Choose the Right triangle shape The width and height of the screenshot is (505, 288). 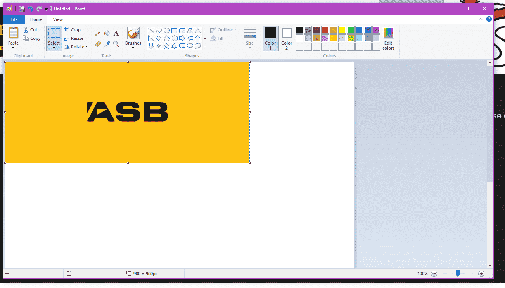pyautogui.click(x=151, y=38)
